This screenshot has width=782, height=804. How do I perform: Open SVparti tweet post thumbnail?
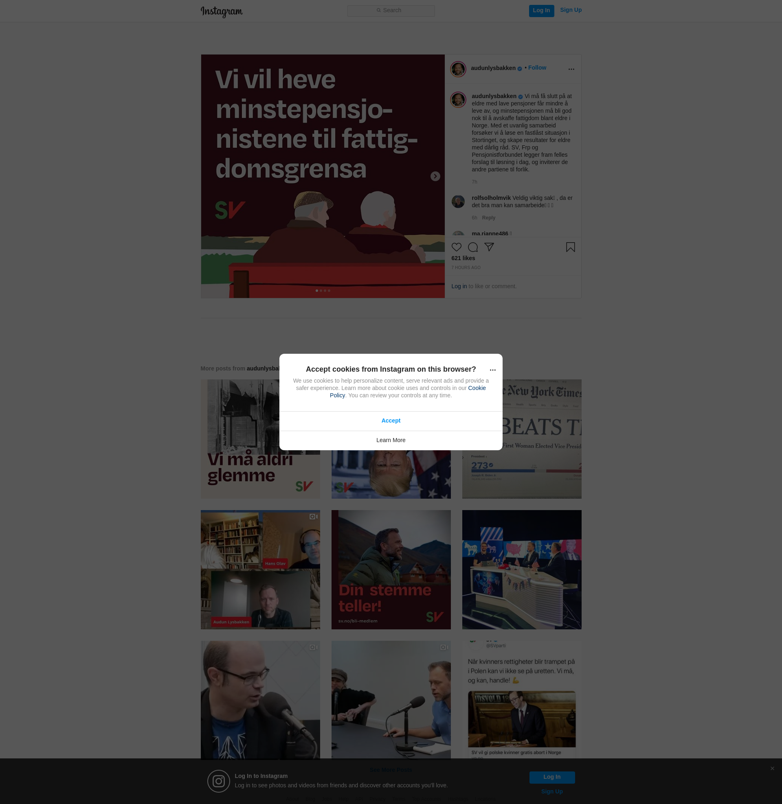pos(522,700)
